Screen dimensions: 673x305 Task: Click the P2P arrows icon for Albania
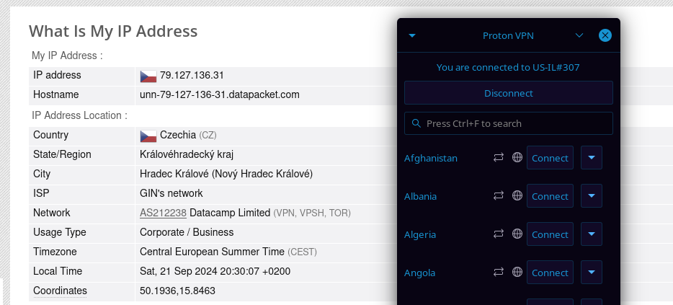click(x=499, y=196)
